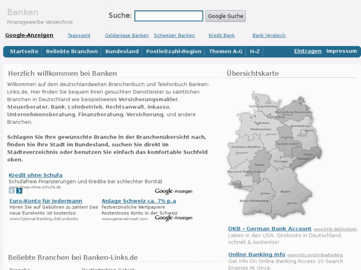
Task: Click the www.Info.com/OnlineBanking URL
Action: 315,255
